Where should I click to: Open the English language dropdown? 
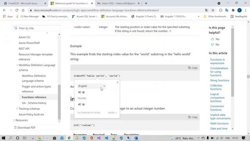[92, 86]
